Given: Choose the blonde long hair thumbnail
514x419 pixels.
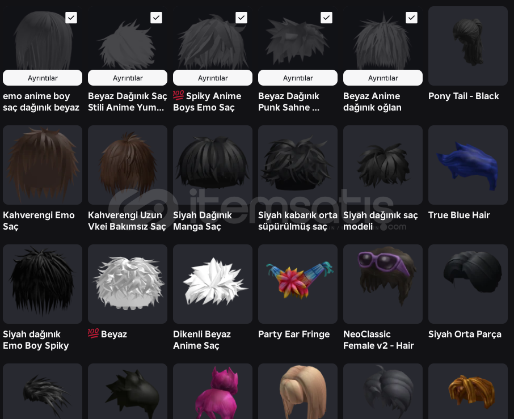Looking at the screenshot, I should (x=298, y=391).
